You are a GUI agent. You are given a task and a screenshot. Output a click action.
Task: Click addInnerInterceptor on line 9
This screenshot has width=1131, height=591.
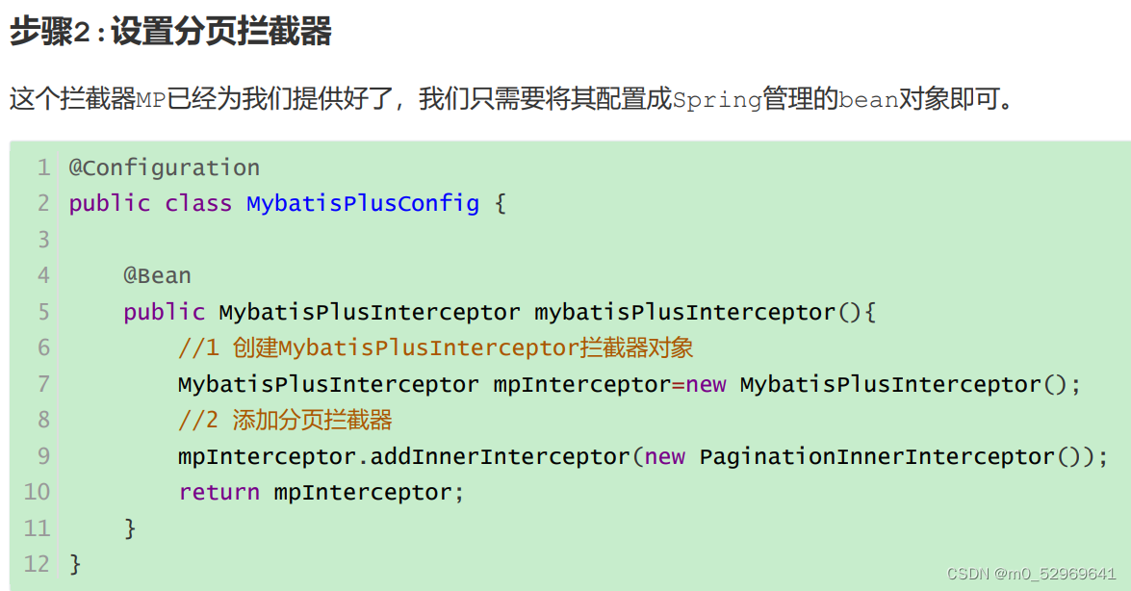[500, 456]
